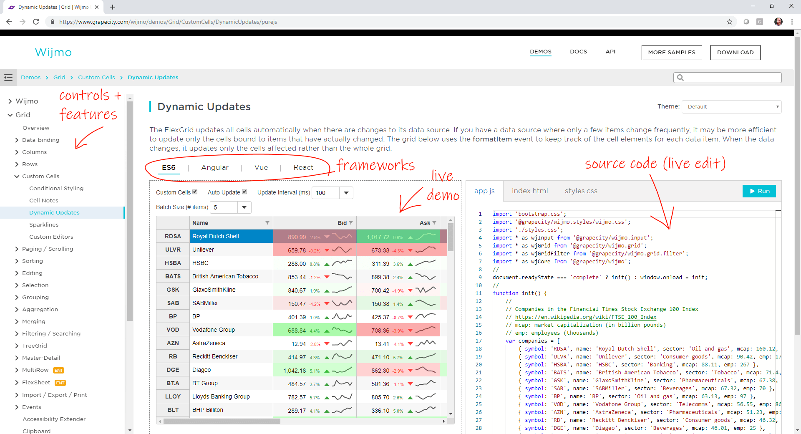Switch to the index.html tab
801x434 pixels.
coord(530,191)
